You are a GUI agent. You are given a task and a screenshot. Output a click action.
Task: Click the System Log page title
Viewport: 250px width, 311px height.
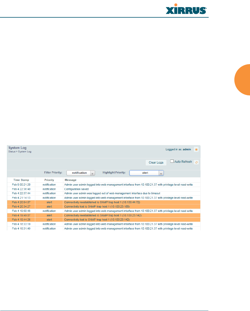[x=17, y=148]
